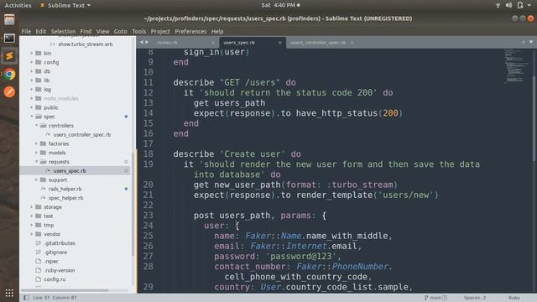537x302 pixels.
Task: Collapse the spec folder
Action: [32, 117]
